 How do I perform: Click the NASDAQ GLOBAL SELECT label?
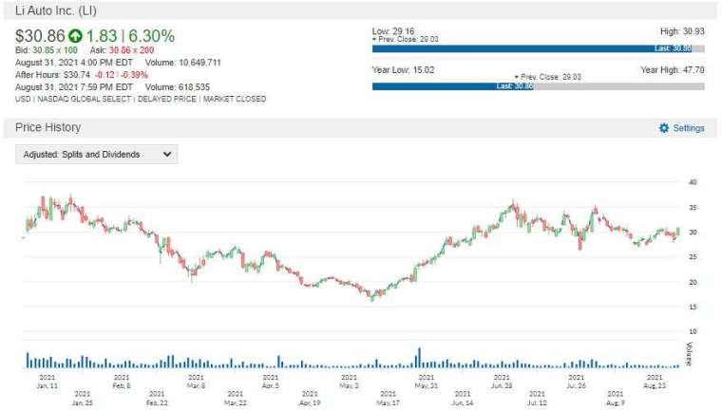click(85, 99)
